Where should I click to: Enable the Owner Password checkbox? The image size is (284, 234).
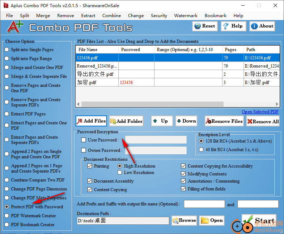[x=83, y=150]
